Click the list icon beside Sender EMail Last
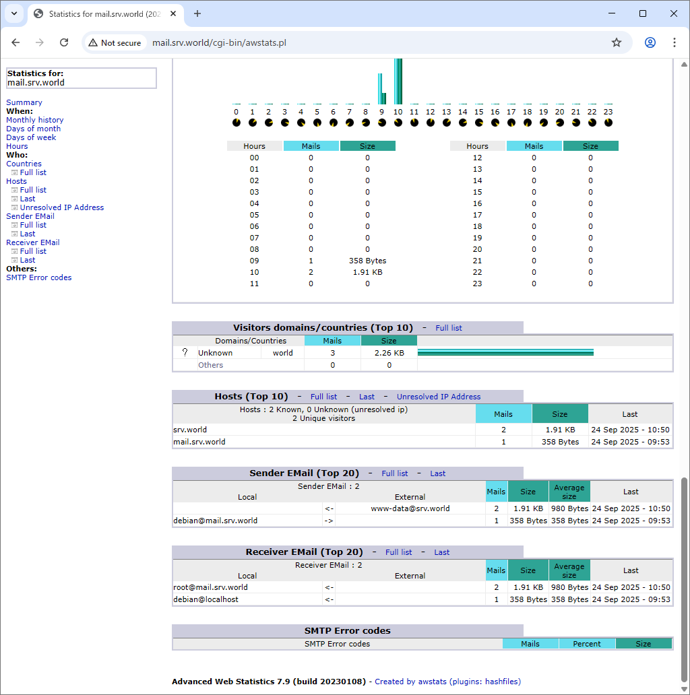Screen dimensions: 690x695 coord(14,234)
